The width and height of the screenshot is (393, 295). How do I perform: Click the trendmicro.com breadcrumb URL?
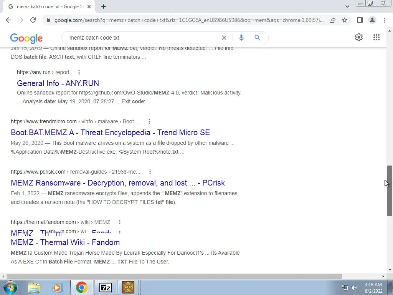click(75, 121)
